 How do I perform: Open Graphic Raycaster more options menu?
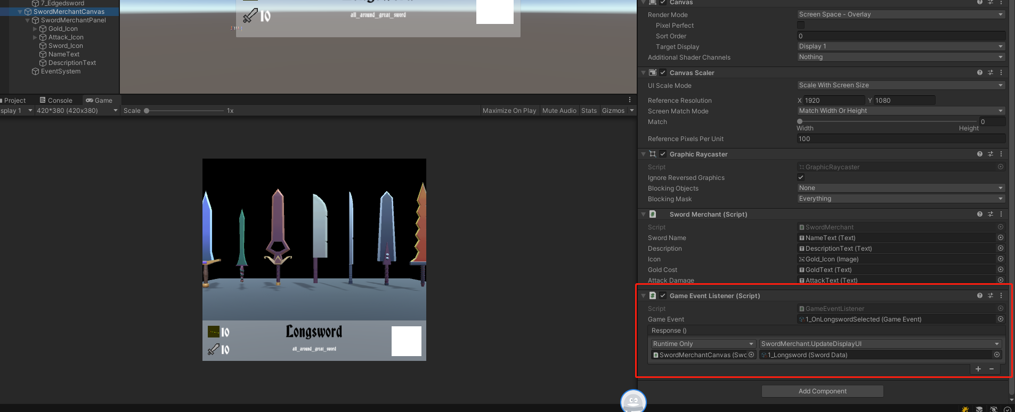(x=1001, y=154)
